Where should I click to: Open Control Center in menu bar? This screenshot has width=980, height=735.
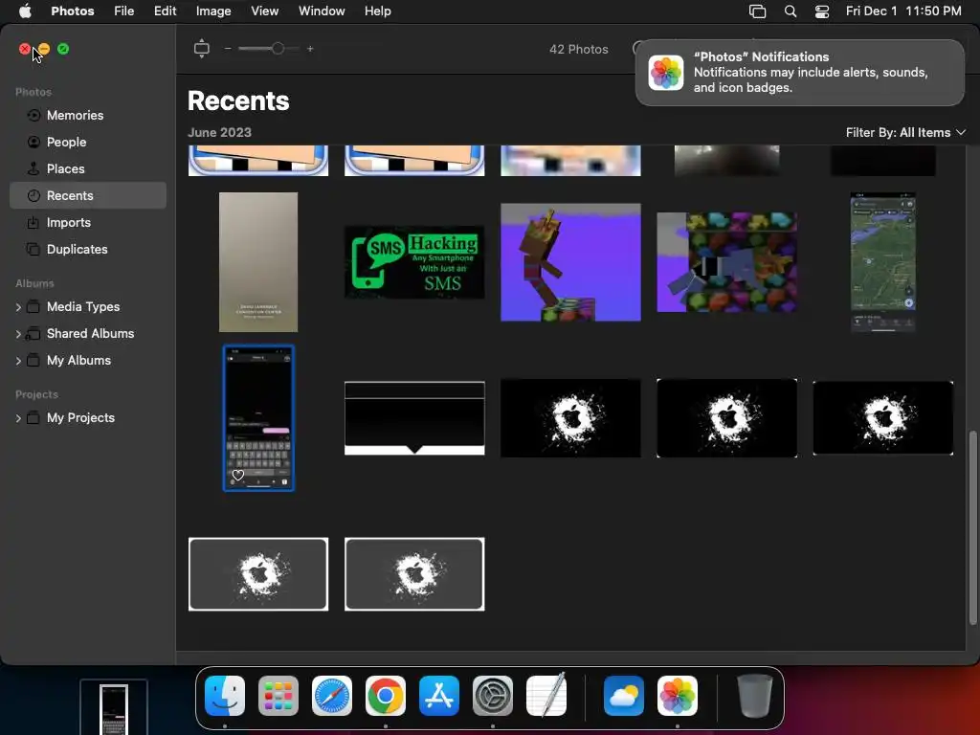[822, 11]
